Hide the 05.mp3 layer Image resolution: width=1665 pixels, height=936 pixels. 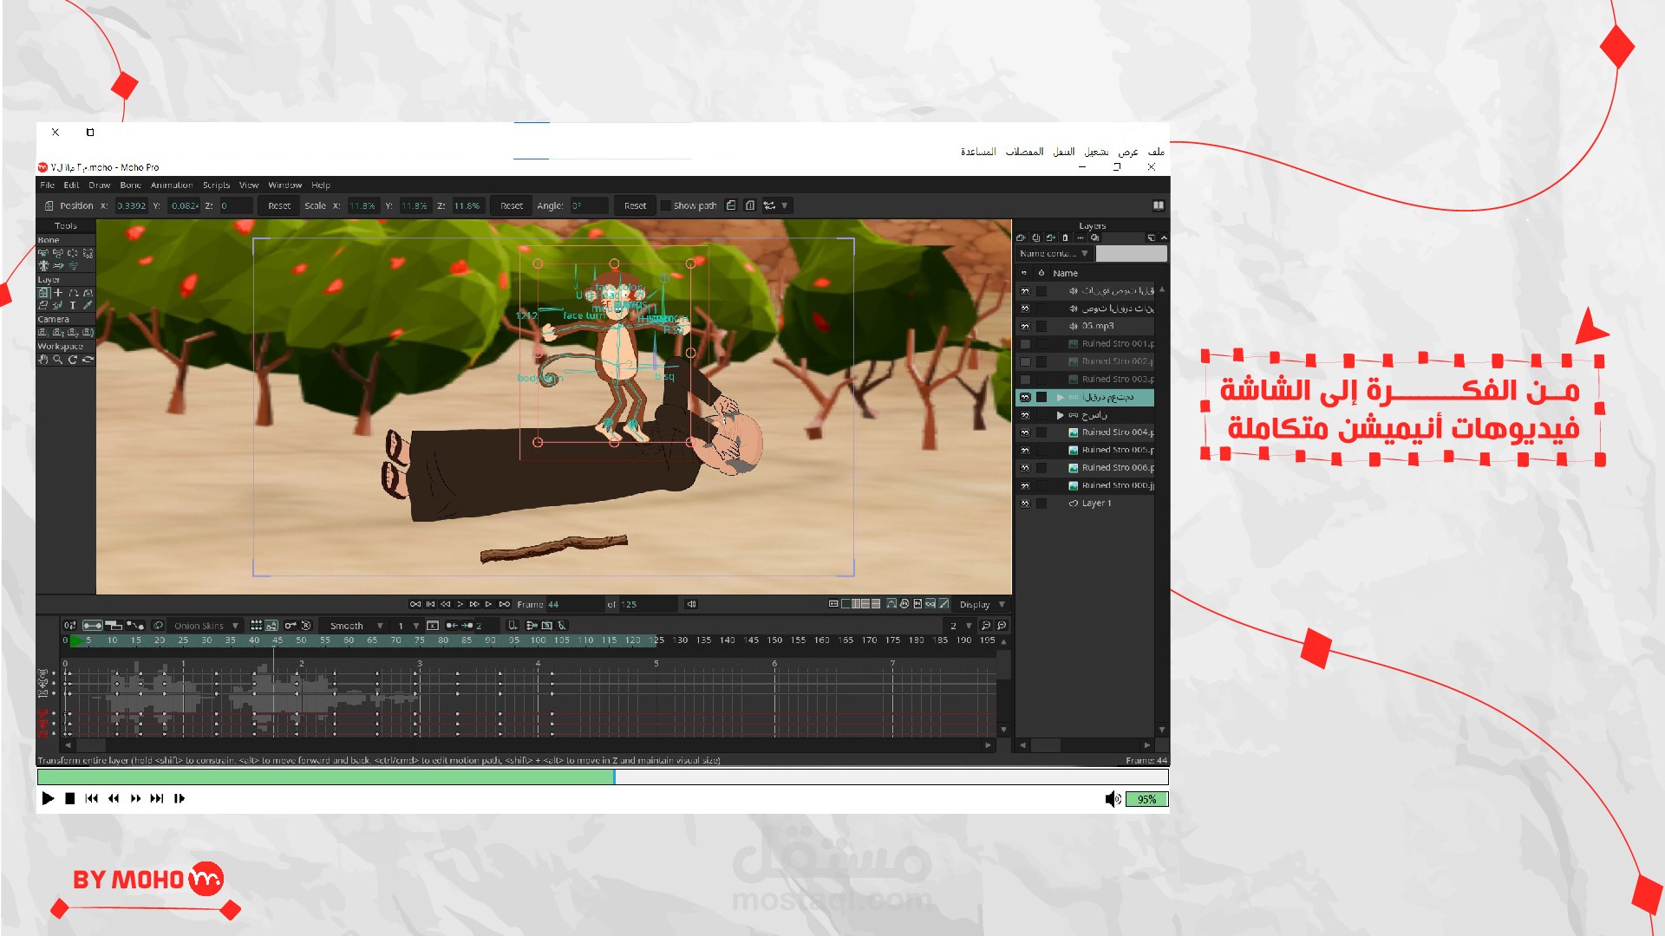1025,327
